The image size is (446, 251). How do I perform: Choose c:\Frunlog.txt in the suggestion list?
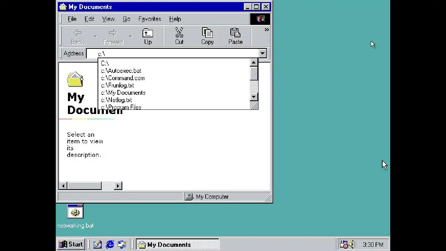tap(174, 85)
